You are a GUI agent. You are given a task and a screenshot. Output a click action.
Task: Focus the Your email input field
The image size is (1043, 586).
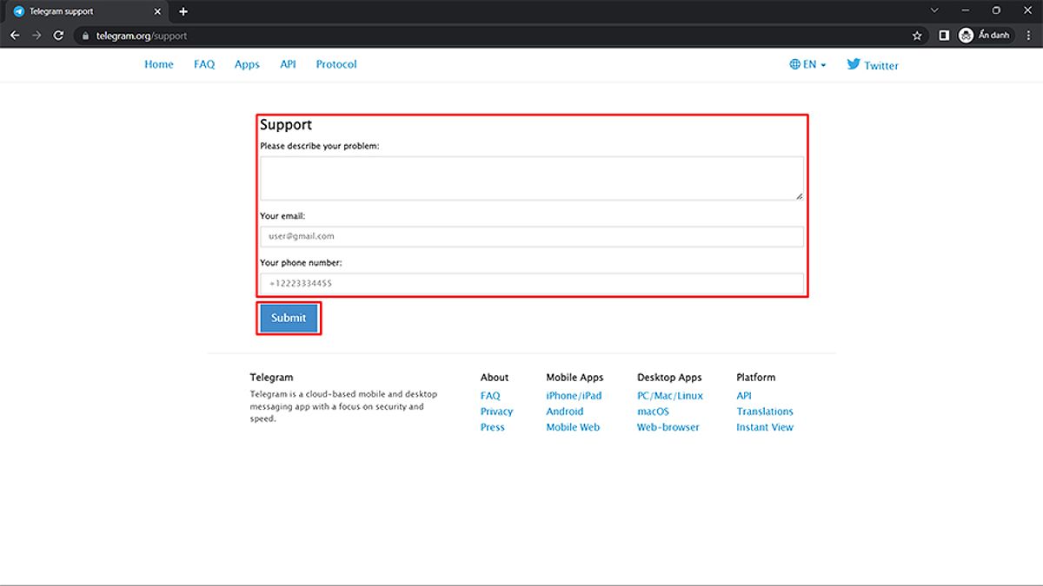(532, 236)
